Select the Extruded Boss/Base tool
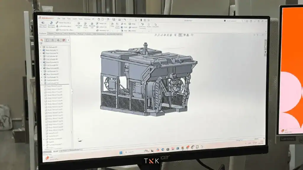This screenshot has width=303, height=170. pyautogui.click(x=43, y=24)
